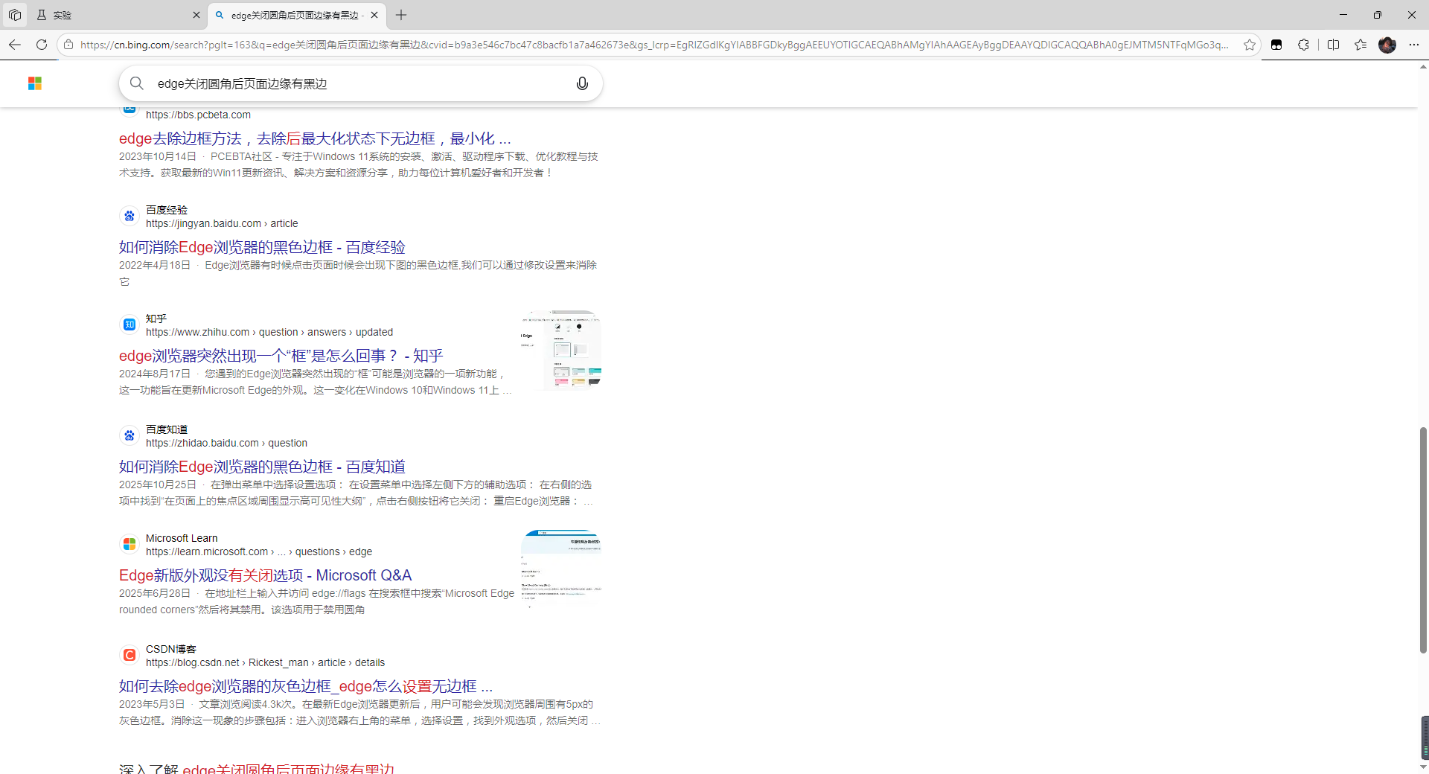The width and height of the screenshot is (1429, 774).
Task: Open learn.microsoft.com questions edge URL
Action: (259, 551)
